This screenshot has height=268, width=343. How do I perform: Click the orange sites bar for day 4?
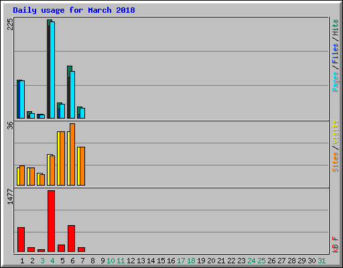pos(52,170)
